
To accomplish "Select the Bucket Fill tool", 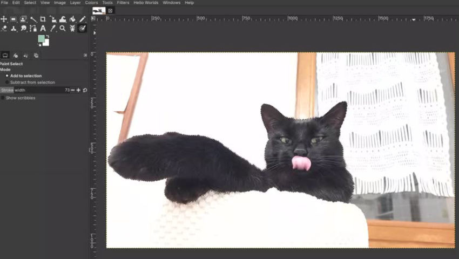I will (72, 19).
